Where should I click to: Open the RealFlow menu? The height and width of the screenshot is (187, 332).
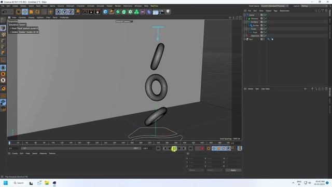[154, 6]
